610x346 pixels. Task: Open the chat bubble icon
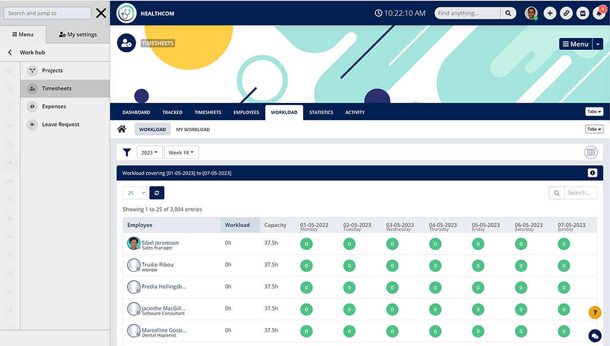pos(595,335)
